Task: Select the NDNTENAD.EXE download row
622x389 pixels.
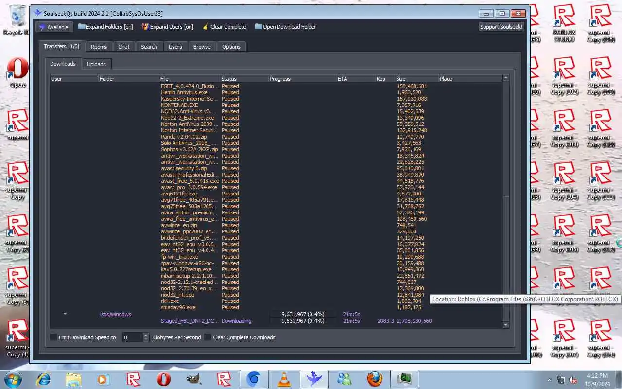Action: (x=276, y=105)
